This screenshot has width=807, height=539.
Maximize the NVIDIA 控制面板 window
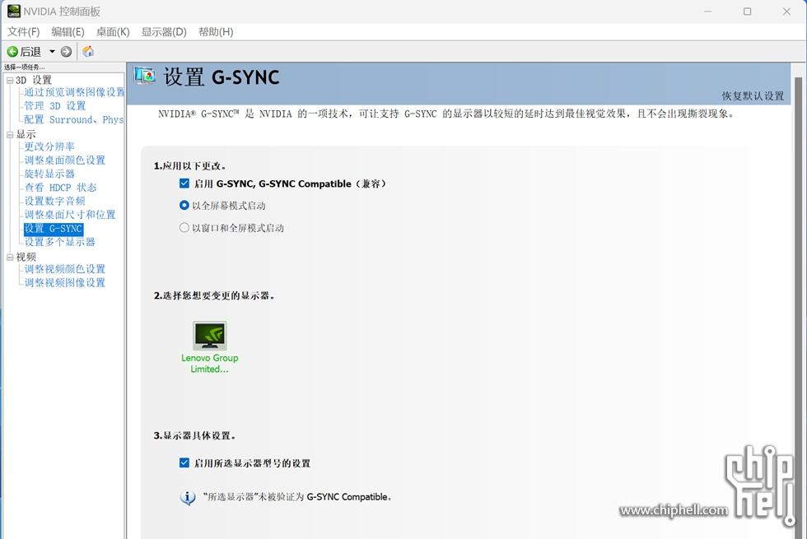click(748, 12)
